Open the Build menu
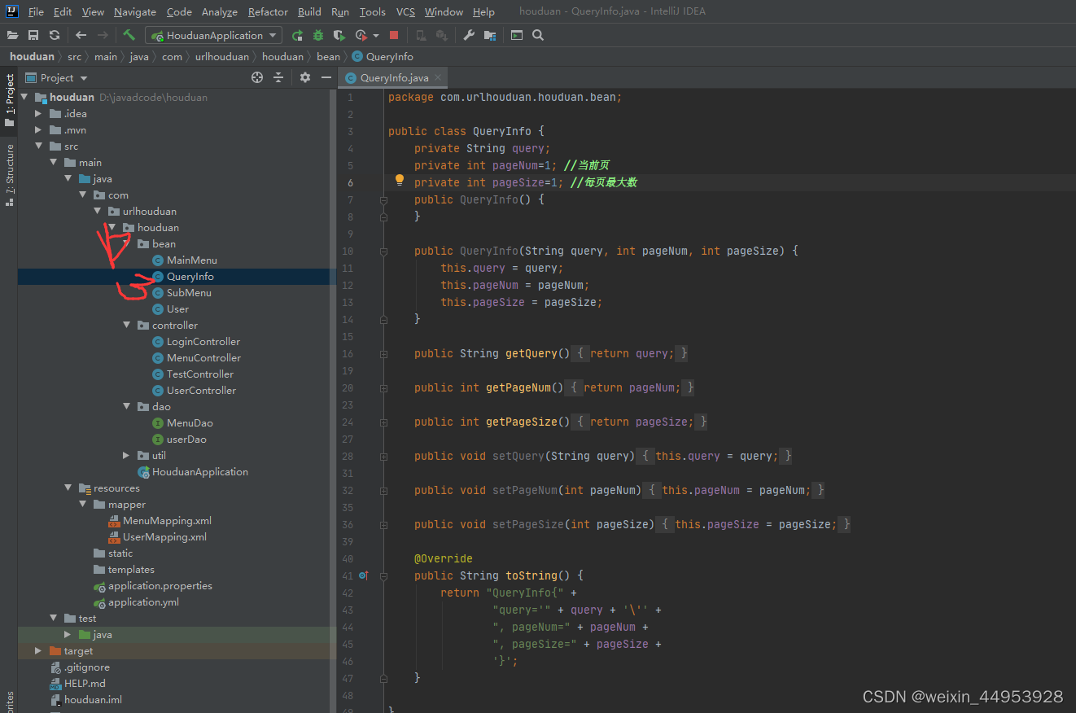 click(x=309, y=11)
